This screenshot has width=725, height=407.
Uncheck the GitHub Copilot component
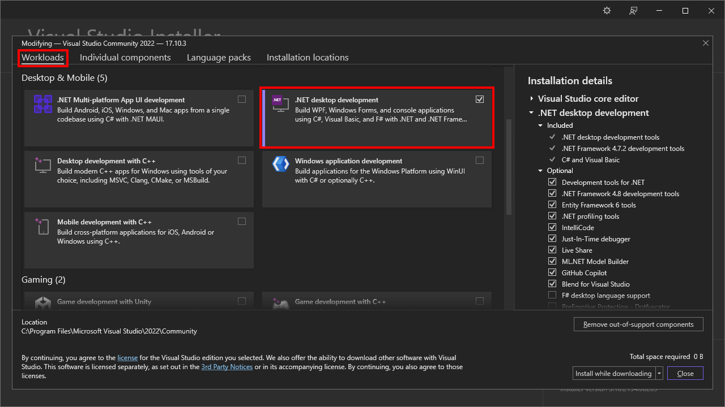click(552, 272)
